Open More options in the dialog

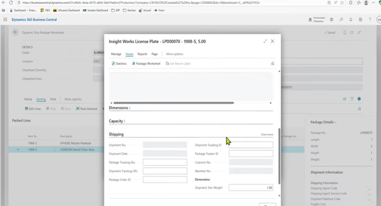[174, 54]
